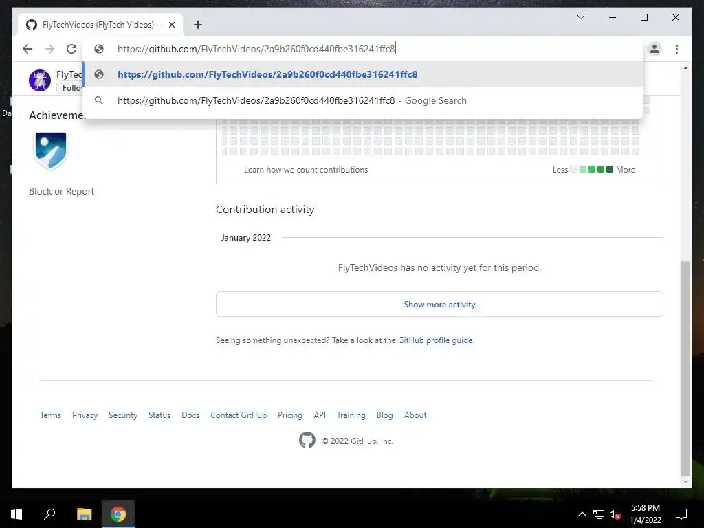Click Chrome icon in taskbar
Viewport: 704px width, 528px height.
pyautogui.click(x=118, y=514)
